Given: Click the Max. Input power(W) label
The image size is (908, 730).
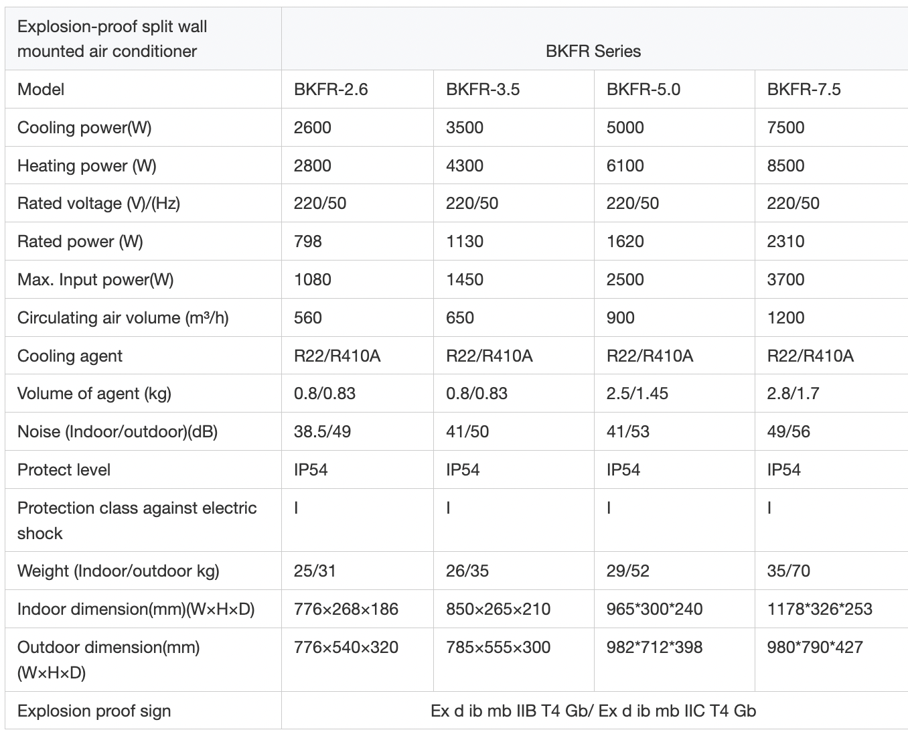Looking at the screenshot, I should [95, 280].
